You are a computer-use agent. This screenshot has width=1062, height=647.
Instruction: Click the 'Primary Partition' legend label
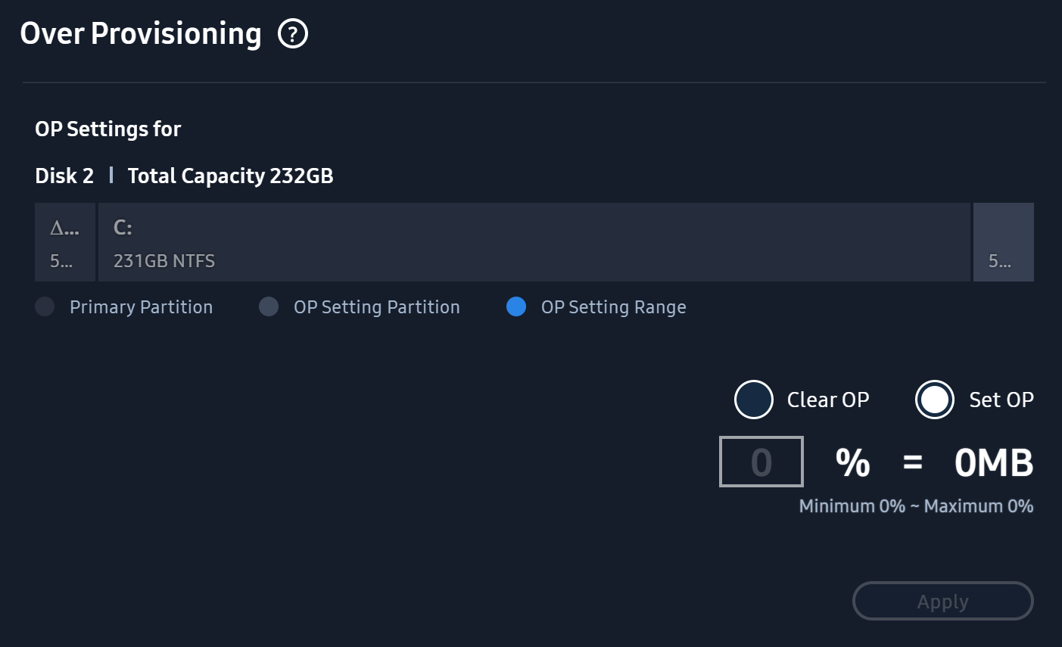pyautogui.click(x=142, y=307)
